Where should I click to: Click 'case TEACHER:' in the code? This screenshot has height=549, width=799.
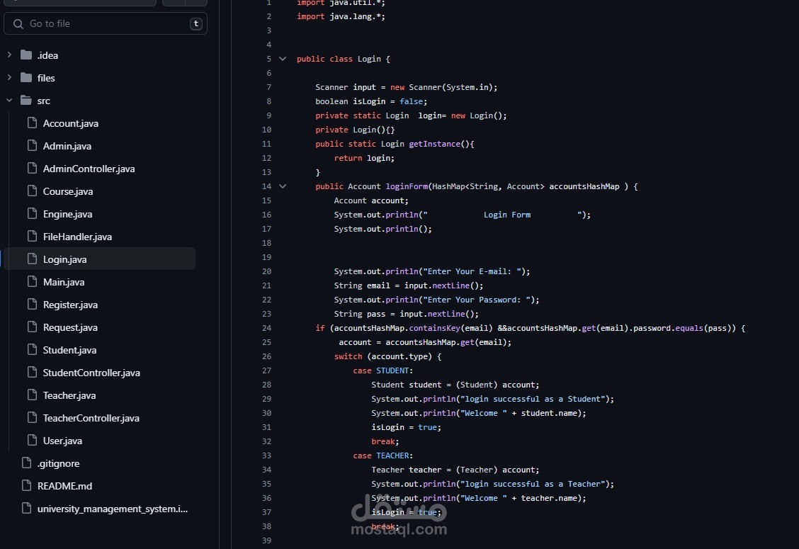[x=382, y=455]
